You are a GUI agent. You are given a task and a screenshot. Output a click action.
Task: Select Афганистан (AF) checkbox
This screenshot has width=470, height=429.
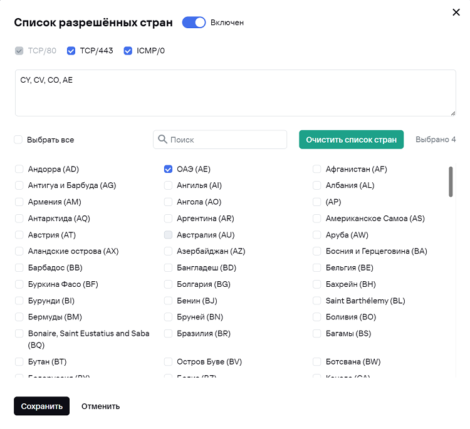click(317, 169)
